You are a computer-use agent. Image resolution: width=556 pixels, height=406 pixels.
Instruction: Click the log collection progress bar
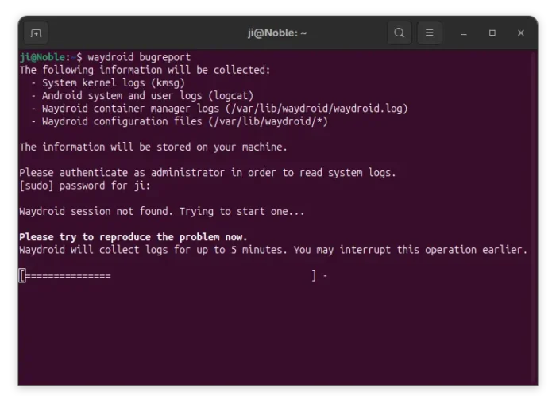click(x=168, y=276)
